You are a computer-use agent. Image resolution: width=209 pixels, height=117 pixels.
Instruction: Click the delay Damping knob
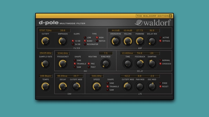(x=152, y=64)
